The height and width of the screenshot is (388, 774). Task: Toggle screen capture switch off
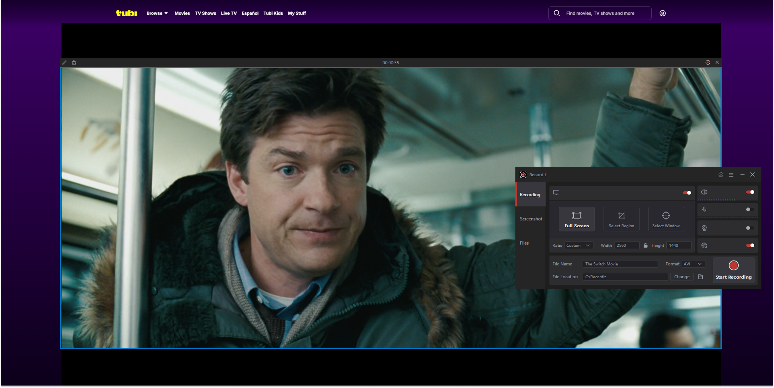pos(687,193)
